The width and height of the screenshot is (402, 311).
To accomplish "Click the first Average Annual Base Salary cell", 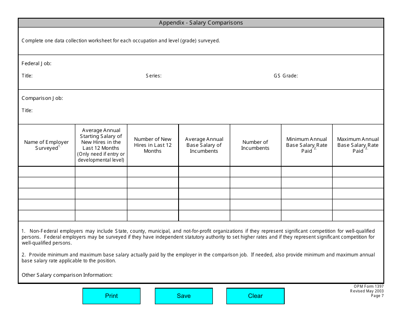I will [x=204, y=171].
